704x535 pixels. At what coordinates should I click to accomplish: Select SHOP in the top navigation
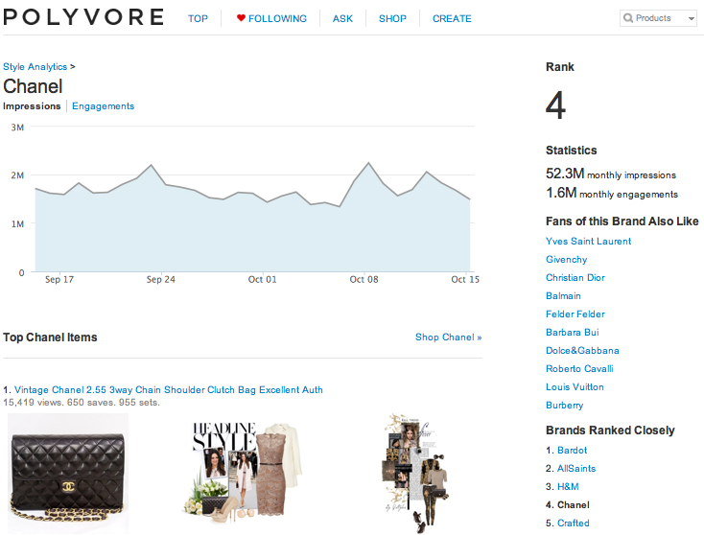(x=392, y=18)
